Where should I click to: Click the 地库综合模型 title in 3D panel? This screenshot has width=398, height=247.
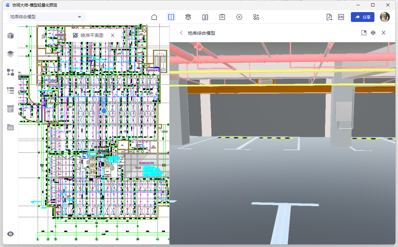(202, 33)
